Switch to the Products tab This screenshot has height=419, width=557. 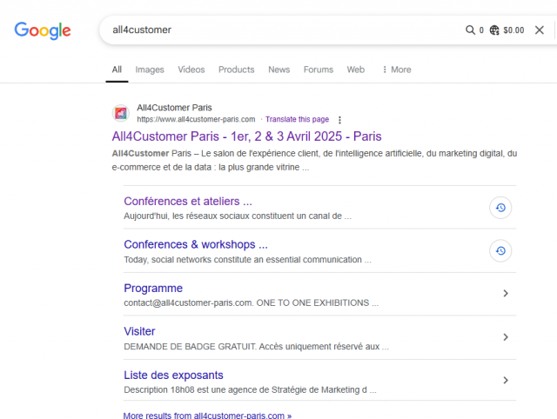236,70
